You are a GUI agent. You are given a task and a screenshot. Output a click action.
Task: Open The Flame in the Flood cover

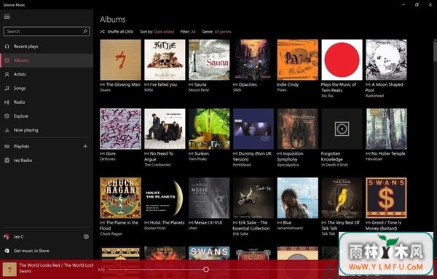pos(120,198)
